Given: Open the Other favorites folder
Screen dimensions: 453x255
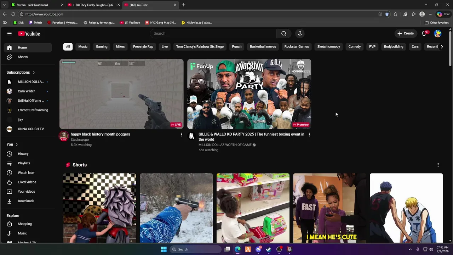Looking at the screenshot, I should pyautogui.click(x=437, y=23).
